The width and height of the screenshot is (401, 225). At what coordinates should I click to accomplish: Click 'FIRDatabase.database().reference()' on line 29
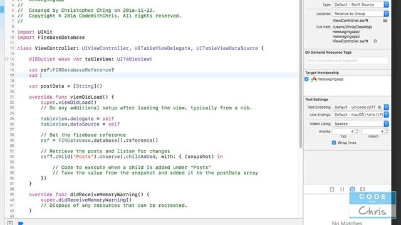click(108, 140)
